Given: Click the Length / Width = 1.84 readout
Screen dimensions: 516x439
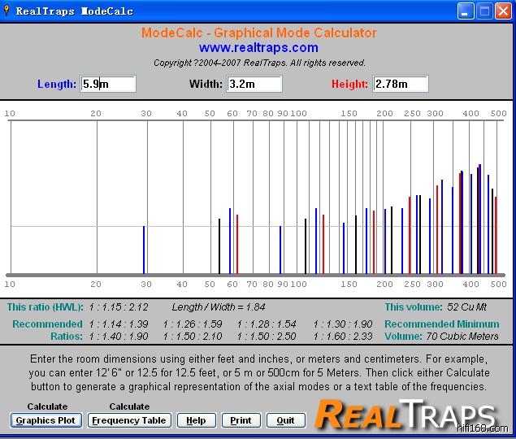Looking at the screenshot, I should click(x=219, y=307).
